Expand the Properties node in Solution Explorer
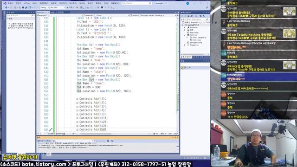This screenshot has height=167, width=297. (x=185, y=27)
